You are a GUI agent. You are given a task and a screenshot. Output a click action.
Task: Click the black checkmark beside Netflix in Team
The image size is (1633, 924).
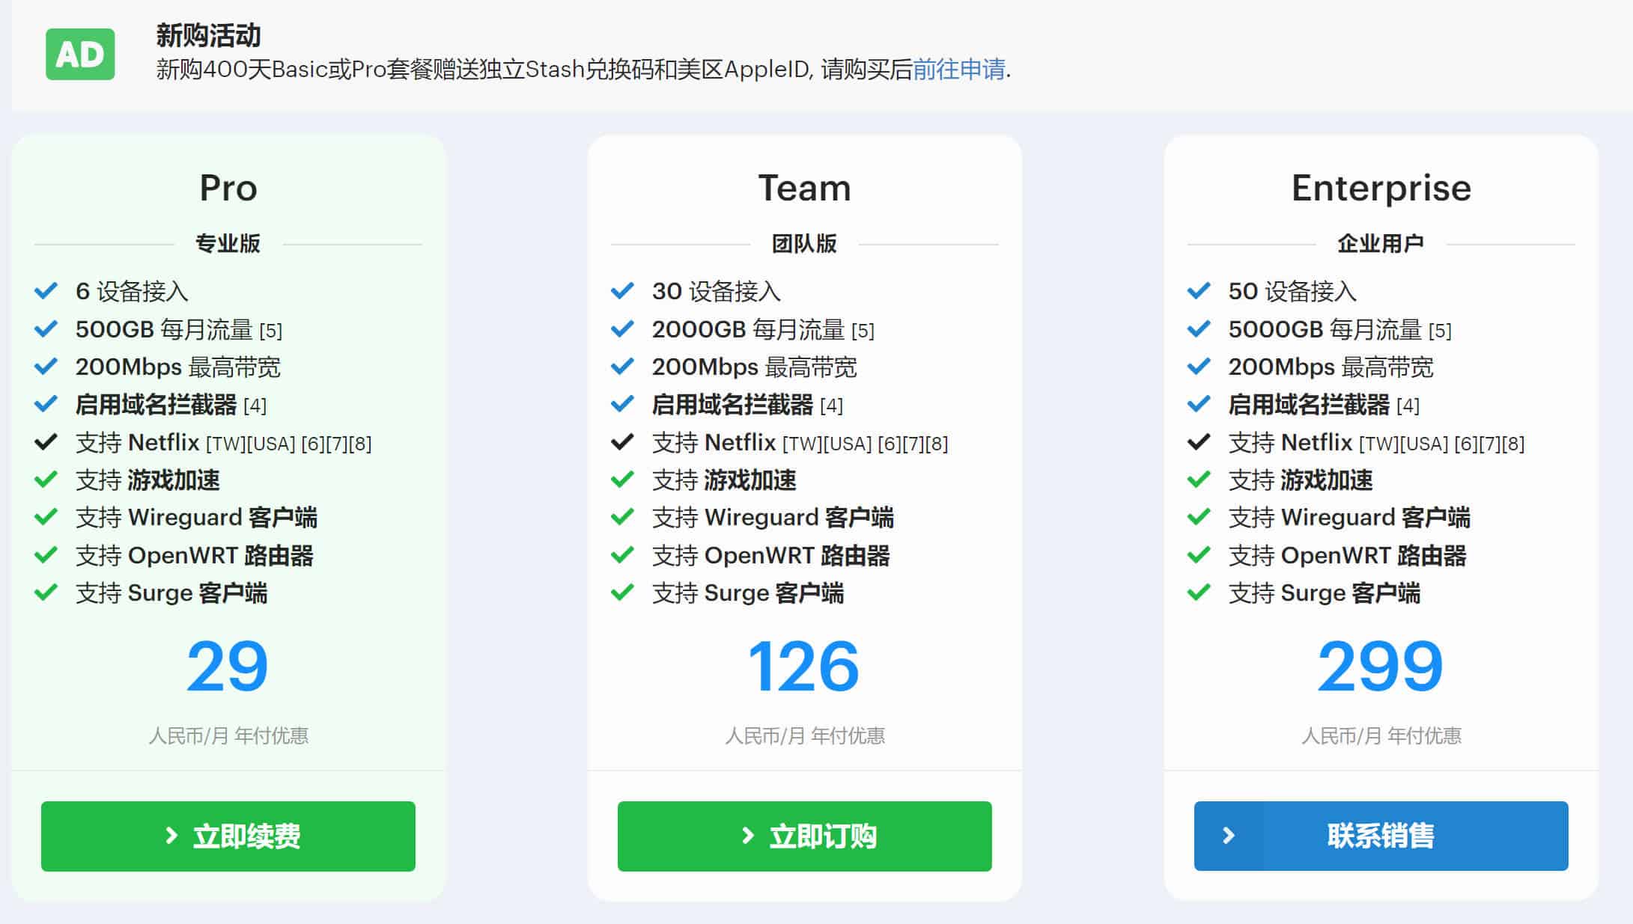pyautogui.click(x=623, y=442)
